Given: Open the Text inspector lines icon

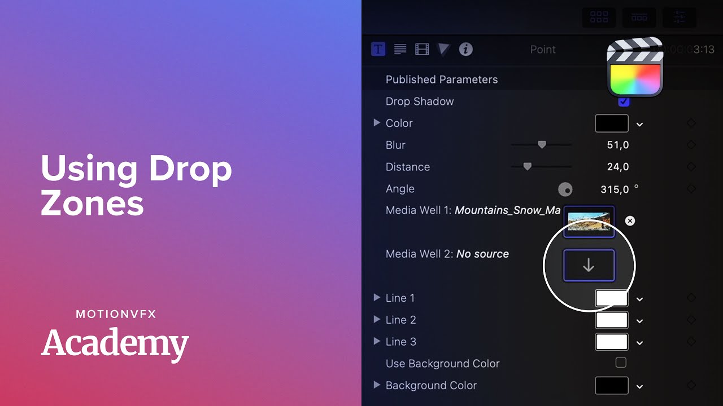Looking at the screenshot, I should click(400, 49).
